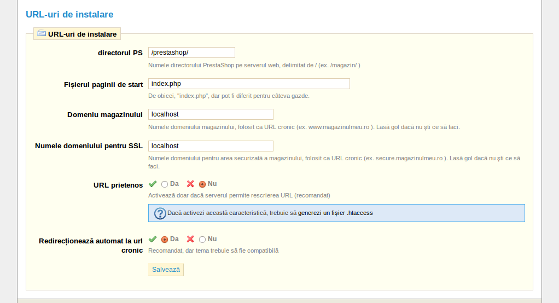Viewport: 559px width, 303px height.
Task: Click Da label for Redirecționează automat
Action: [x=174, y=239]
